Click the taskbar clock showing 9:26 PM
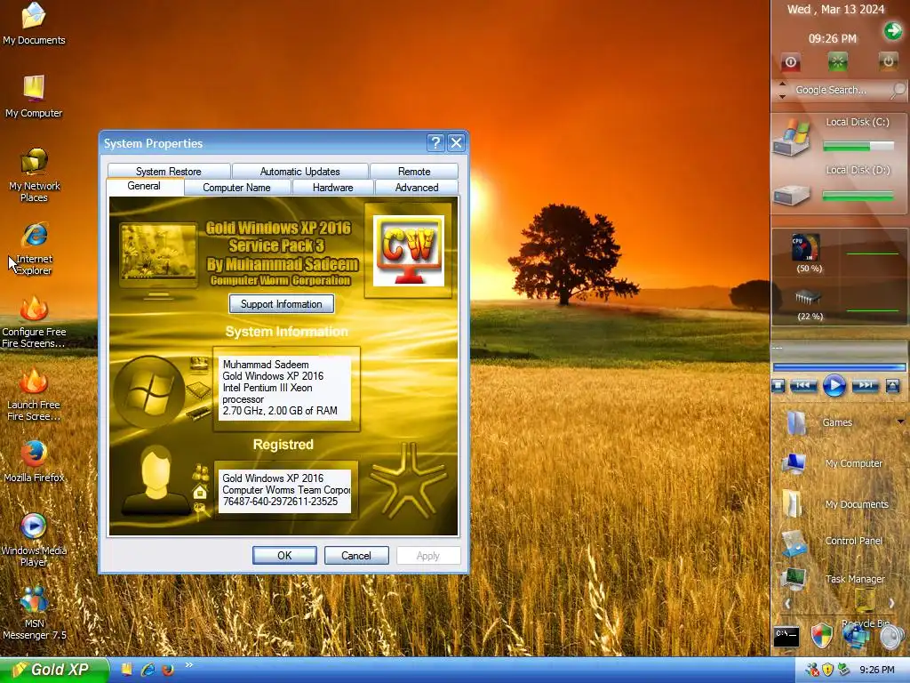 pos(876,670)
